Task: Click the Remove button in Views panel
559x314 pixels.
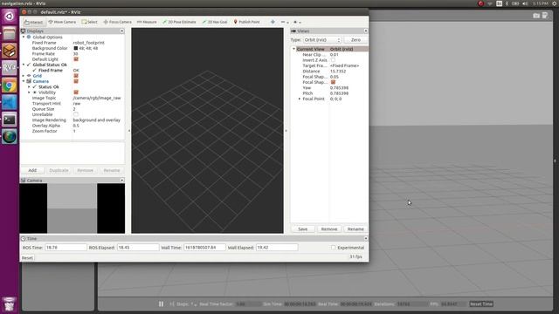Action: pyautogui.click(x=329, y=229)
